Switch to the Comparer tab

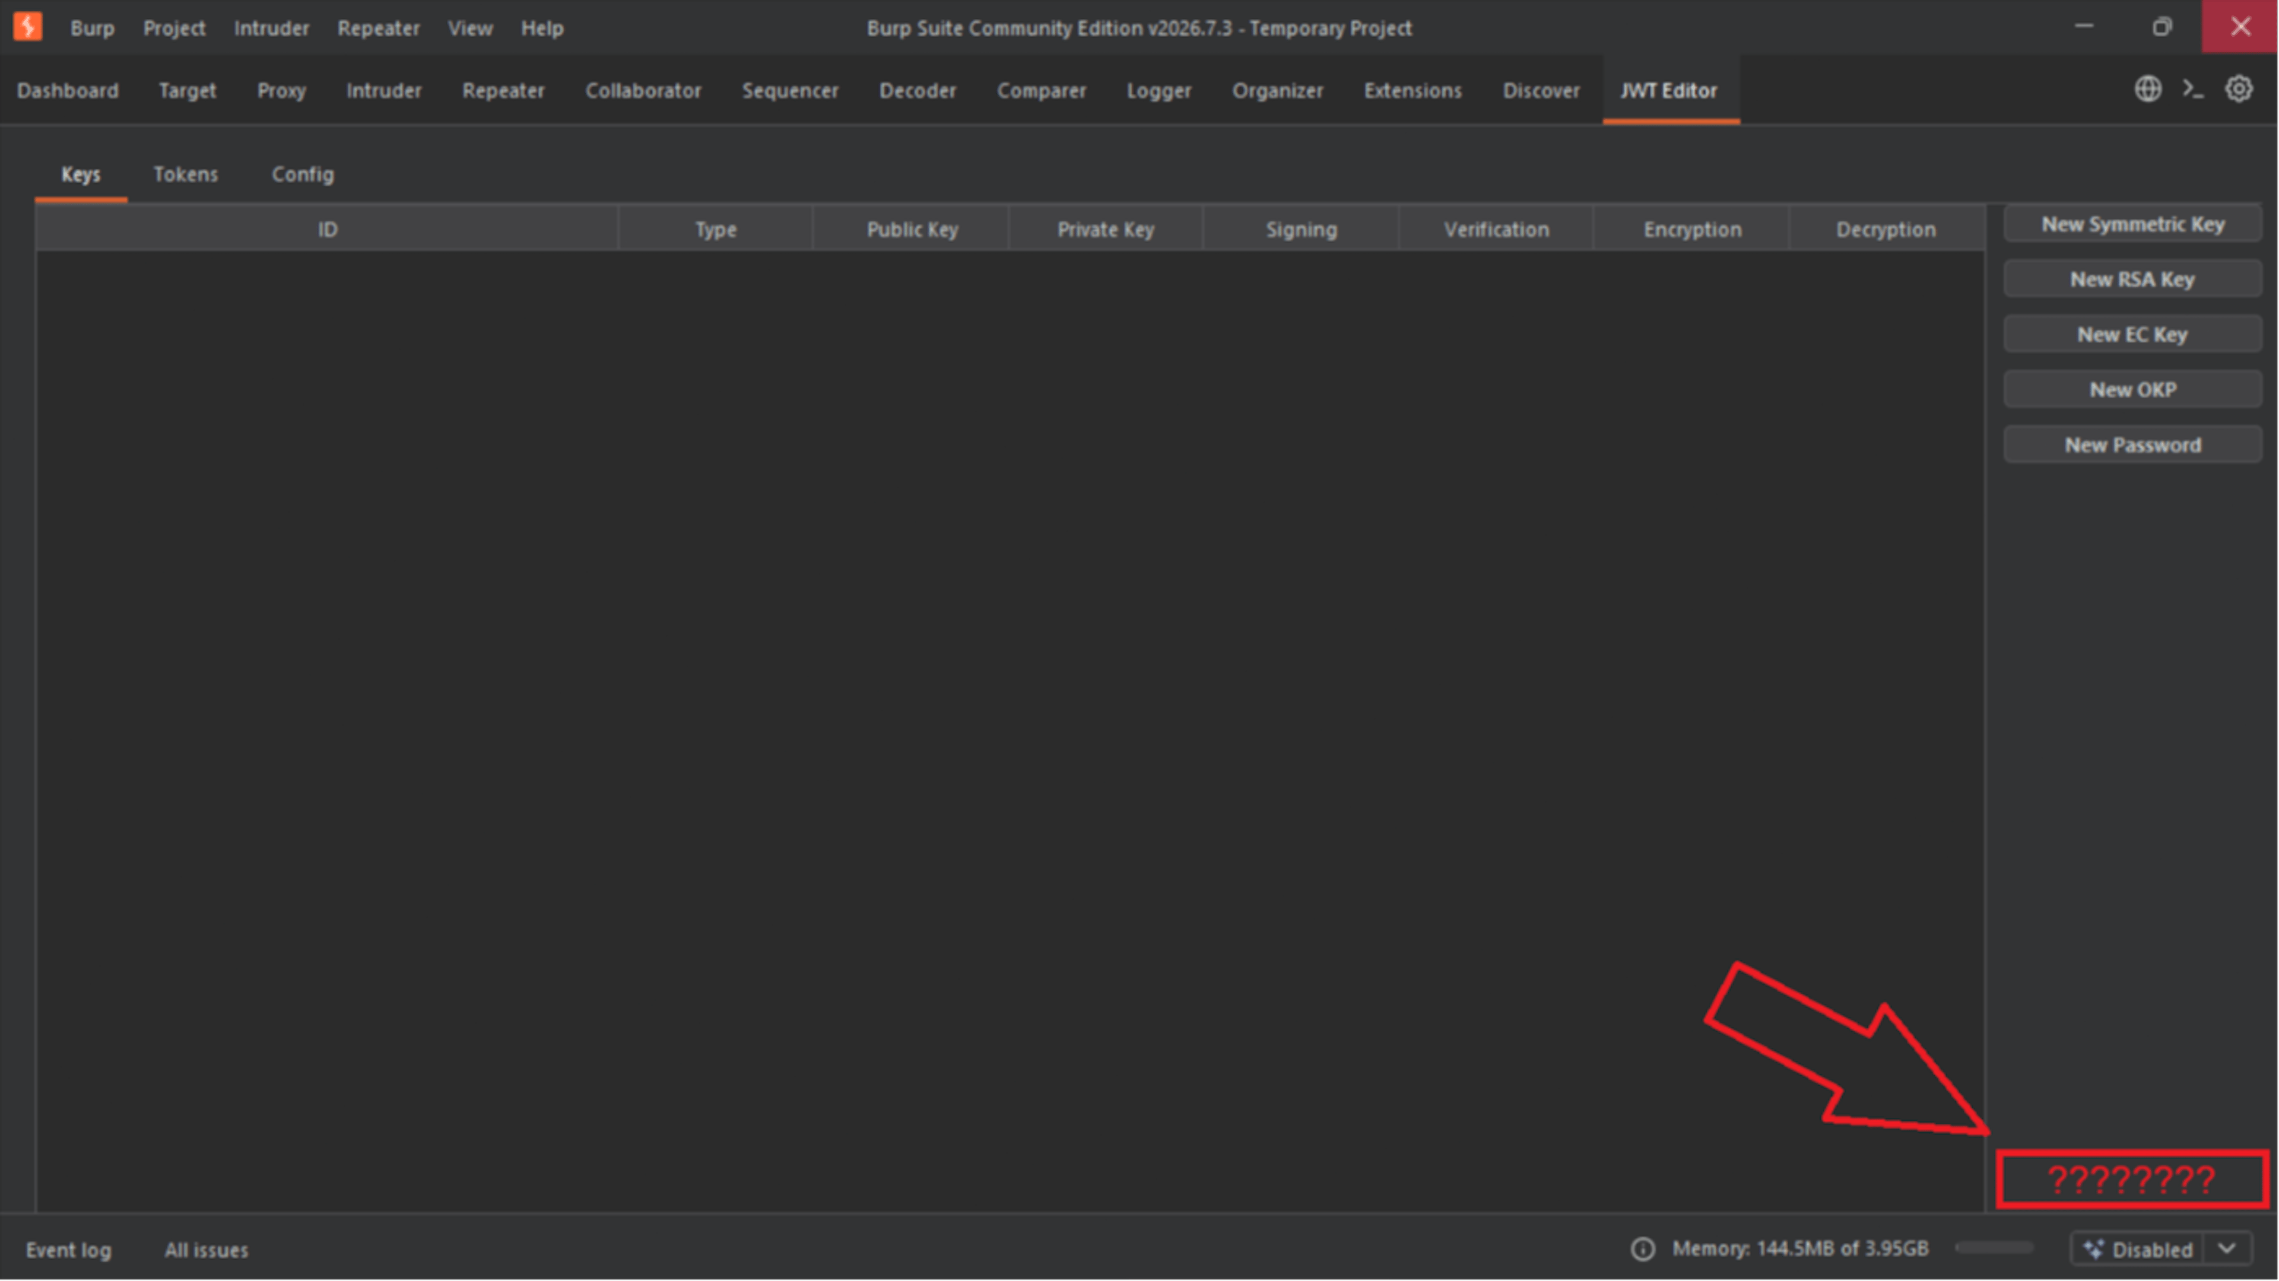1042,90
